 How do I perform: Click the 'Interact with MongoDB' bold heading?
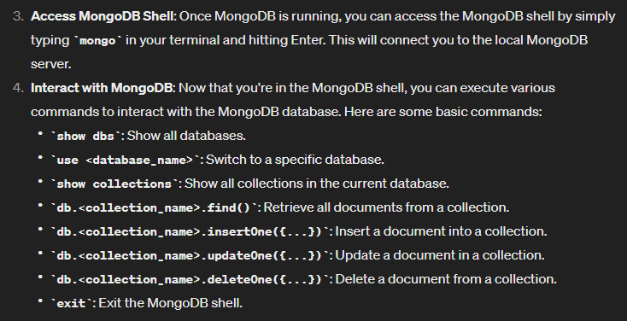click(103, 88)
